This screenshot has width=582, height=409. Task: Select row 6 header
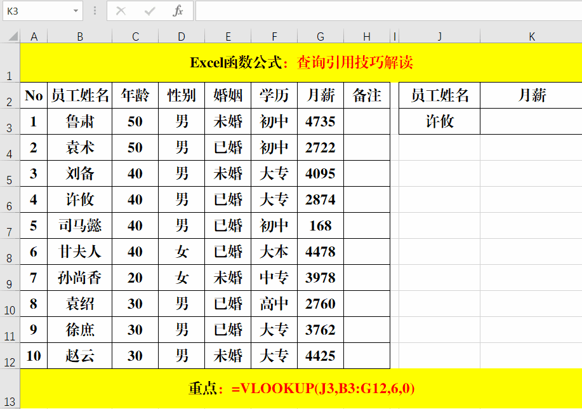(10, 199)
